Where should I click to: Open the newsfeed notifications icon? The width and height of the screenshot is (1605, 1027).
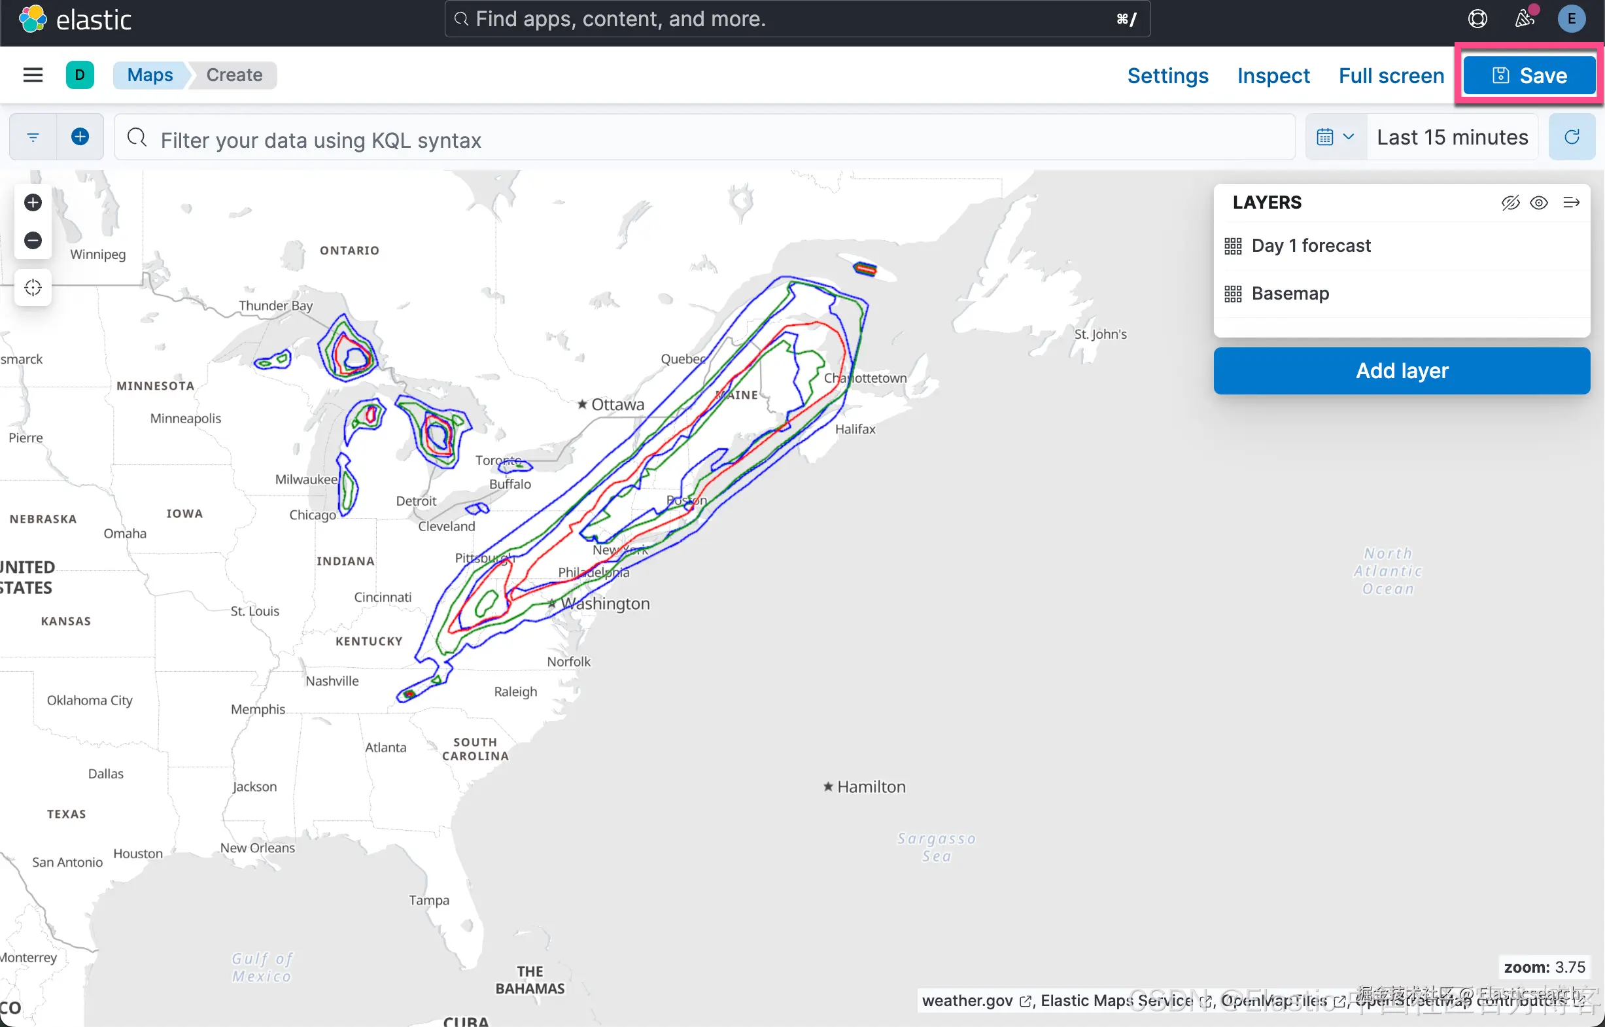1524,19
